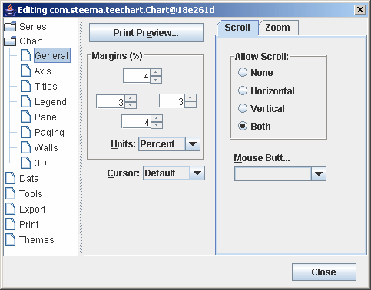Open the Units dropdown
This screenshot has height=290, width=371.
[193, 144]
